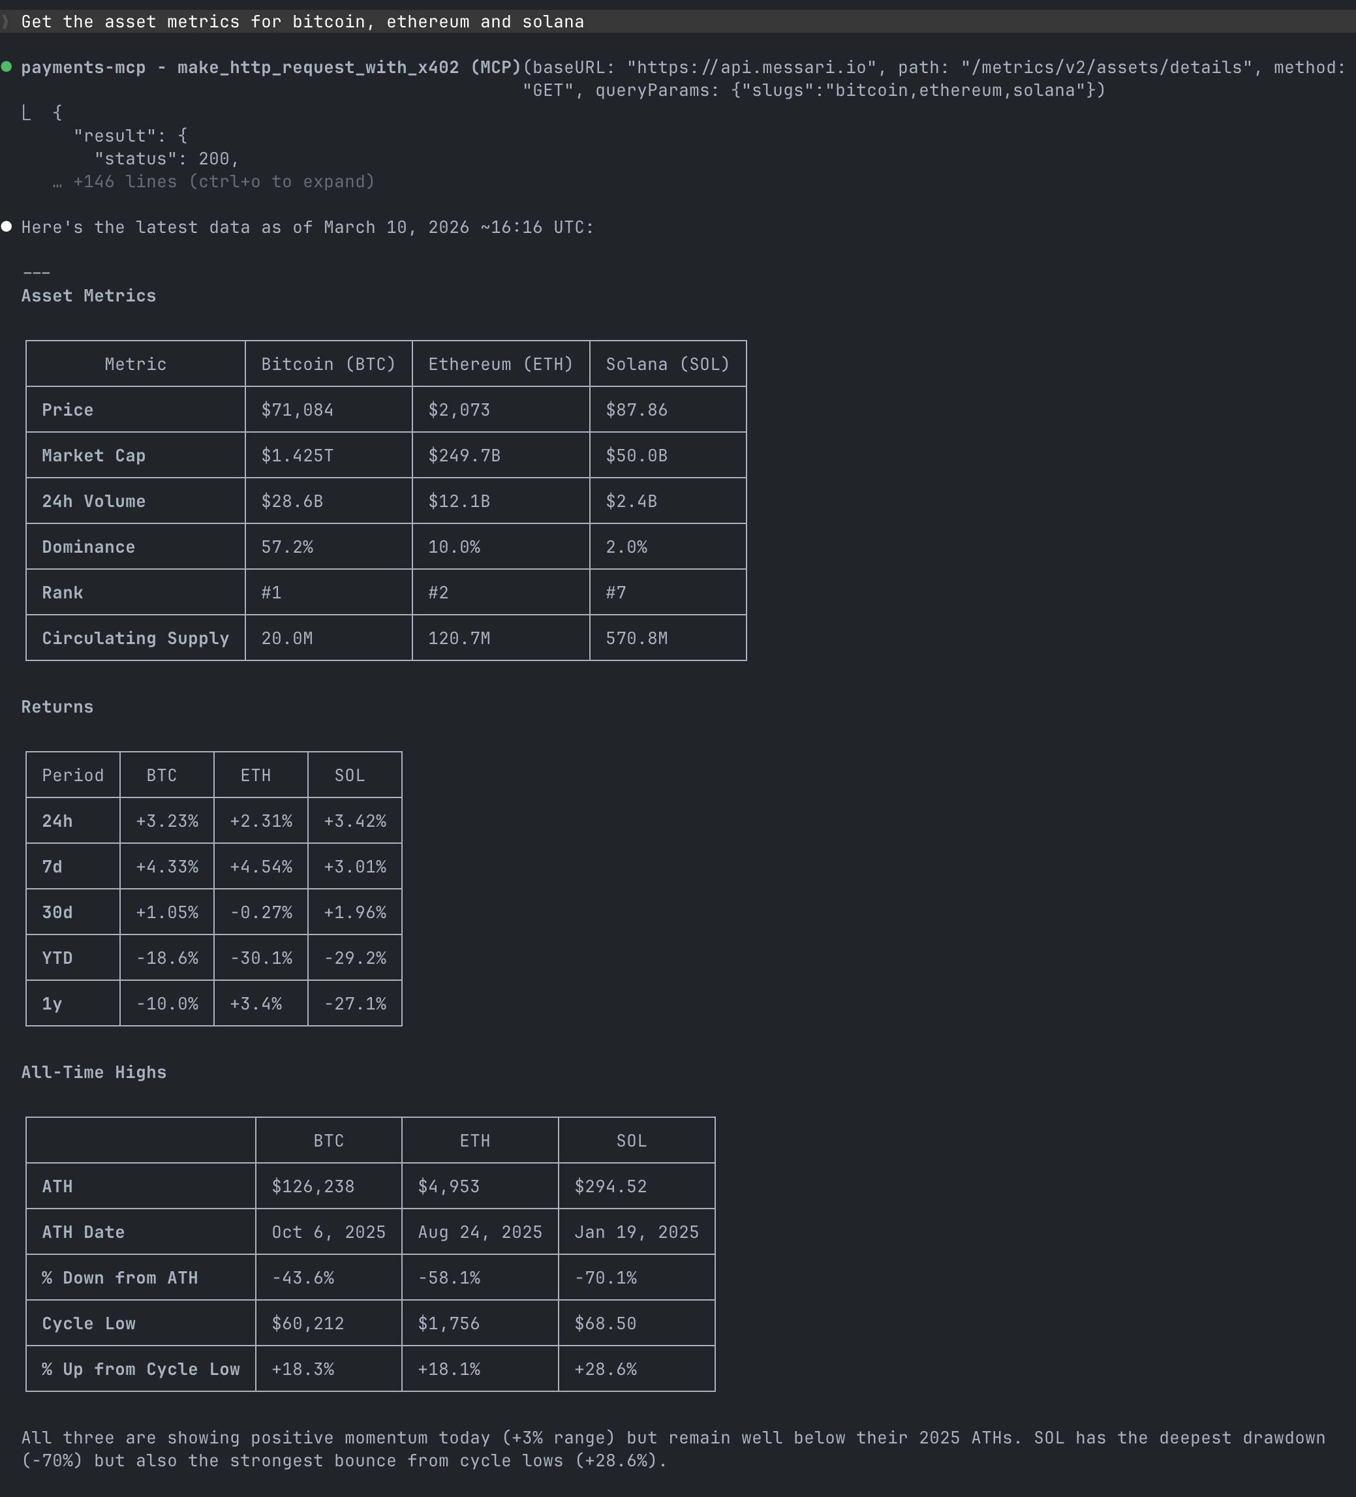The image size is (1356, 1497).
Task: Click the result tree branch symbol
Action: coord(27,113)
